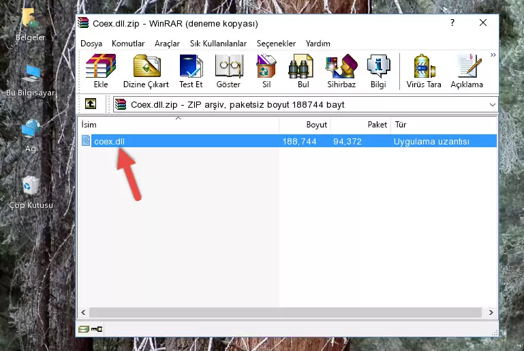Viewport: 524px width, 351px height.
Task: Start Virüs Tara scan
Action: click(x=424, y=71)
